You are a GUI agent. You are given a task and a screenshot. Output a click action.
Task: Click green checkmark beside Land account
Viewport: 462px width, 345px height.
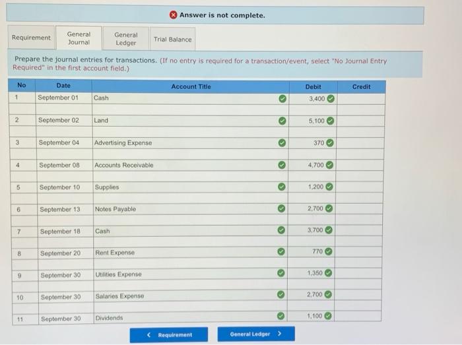[x=282, y=121]
